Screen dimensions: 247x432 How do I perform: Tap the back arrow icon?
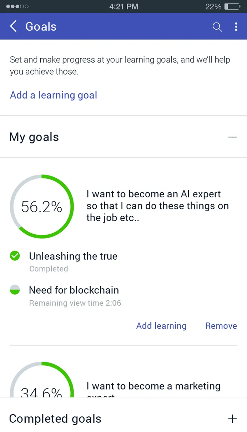14,26
